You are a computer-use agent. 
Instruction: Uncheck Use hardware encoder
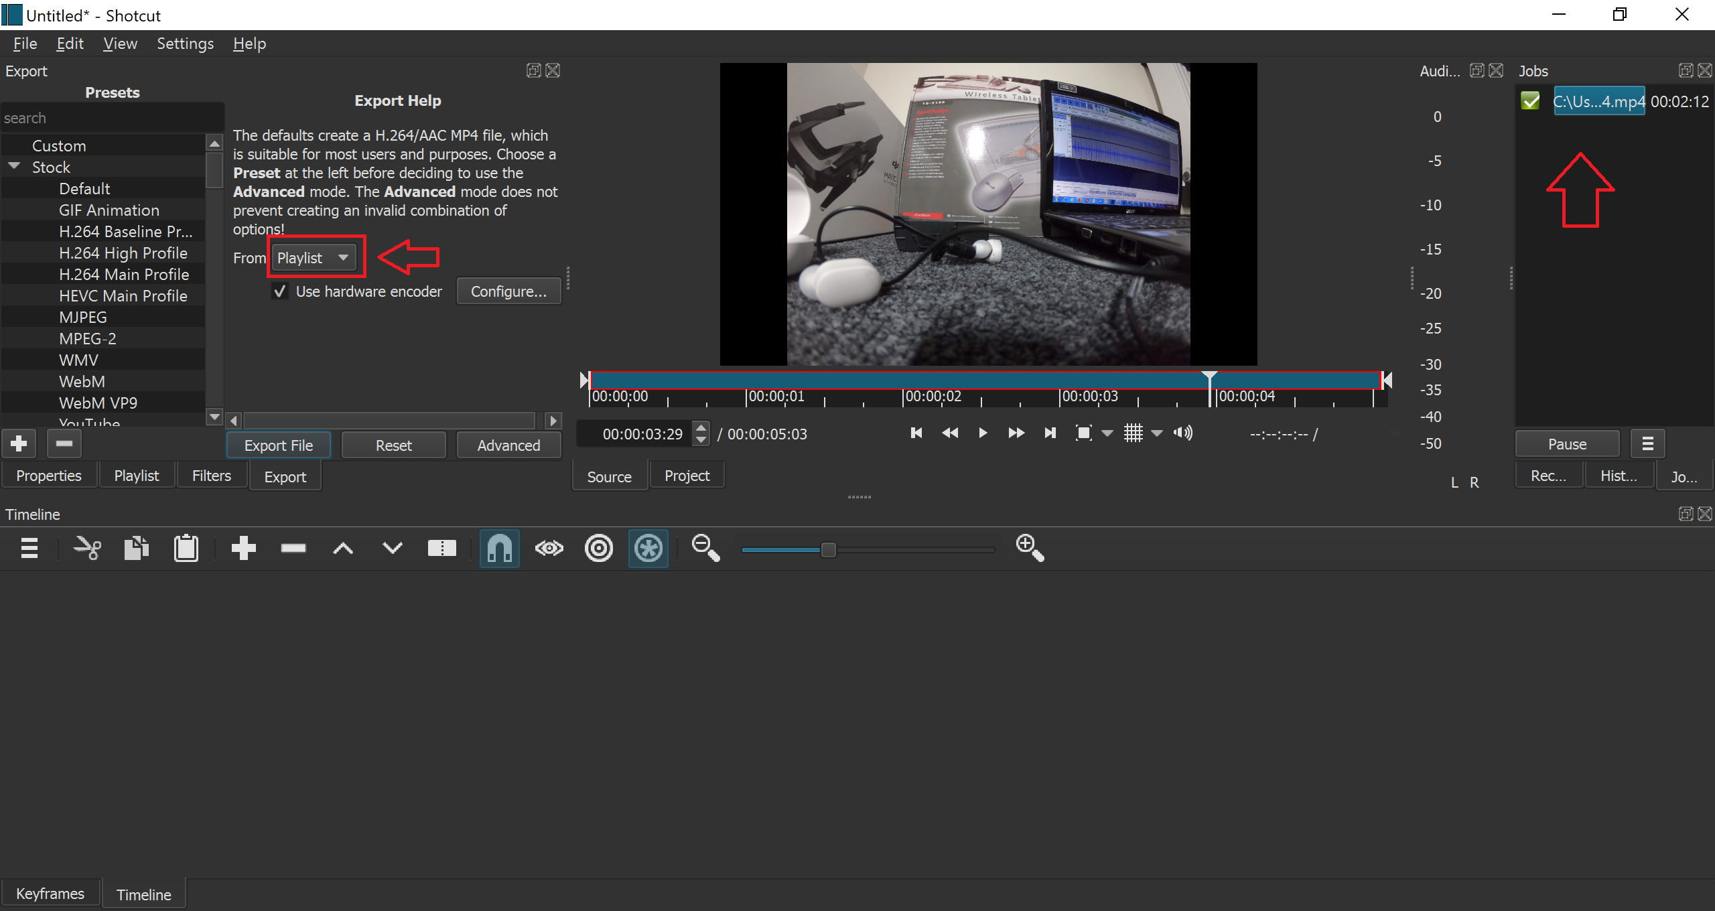click(x=281, y=291)
